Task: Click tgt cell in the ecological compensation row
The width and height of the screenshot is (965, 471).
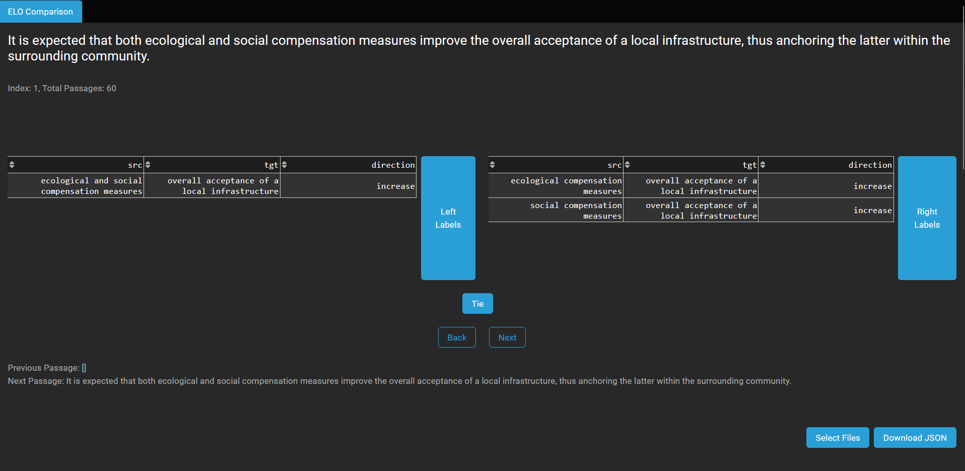Action: [691, 186]
